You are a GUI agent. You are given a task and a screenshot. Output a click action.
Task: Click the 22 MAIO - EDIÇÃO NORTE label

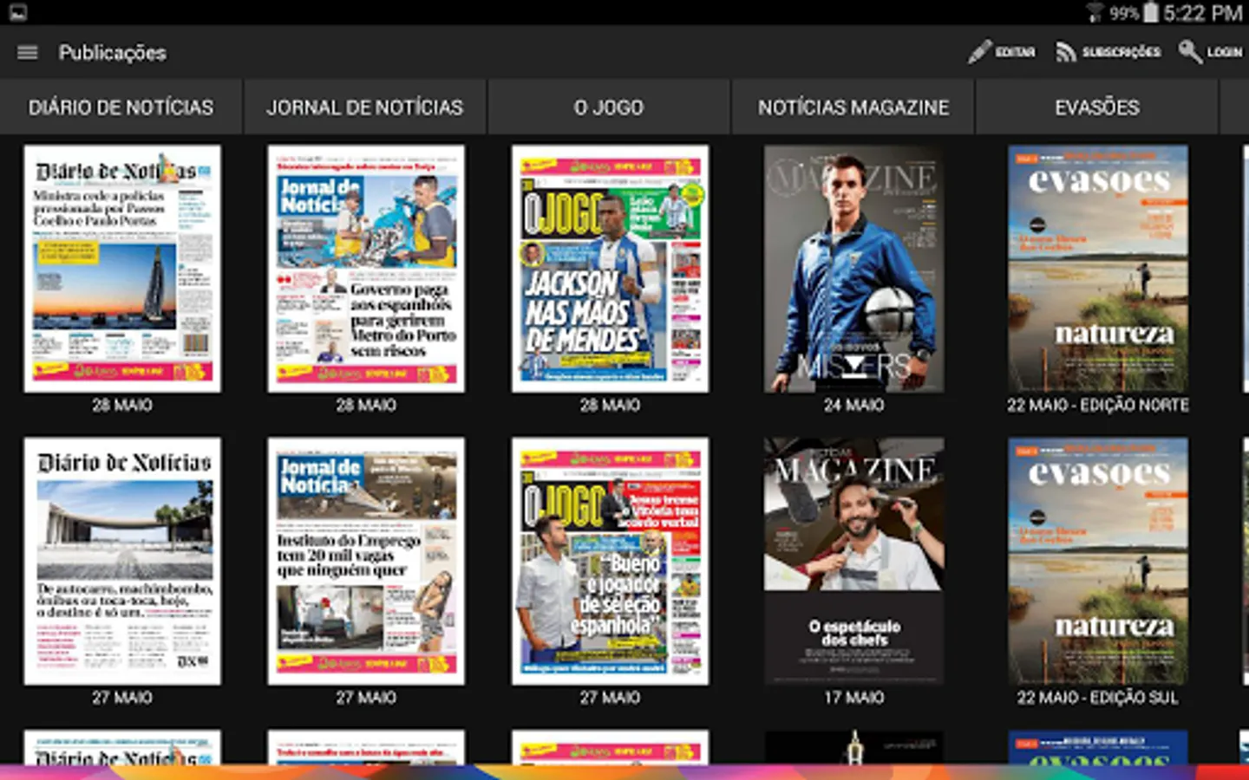coord(1098,405)
